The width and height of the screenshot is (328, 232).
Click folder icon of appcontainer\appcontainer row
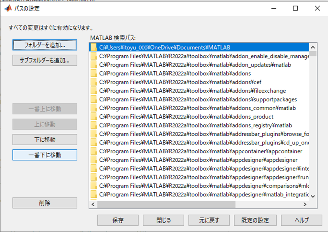(93, 151)
